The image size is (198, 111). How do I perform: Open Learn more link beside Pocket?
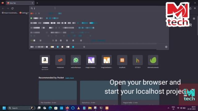pyautogui.click(x=70, y=78)
